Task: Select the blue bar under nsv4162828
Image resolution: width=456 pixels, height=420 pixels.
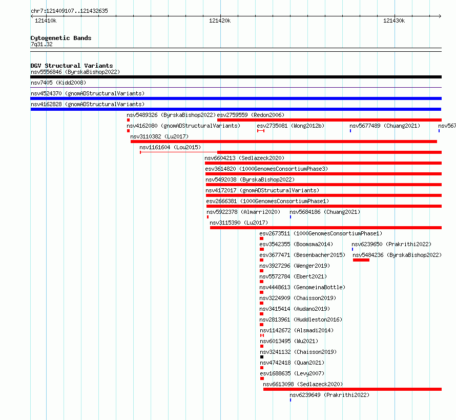Action: [236, 109]
